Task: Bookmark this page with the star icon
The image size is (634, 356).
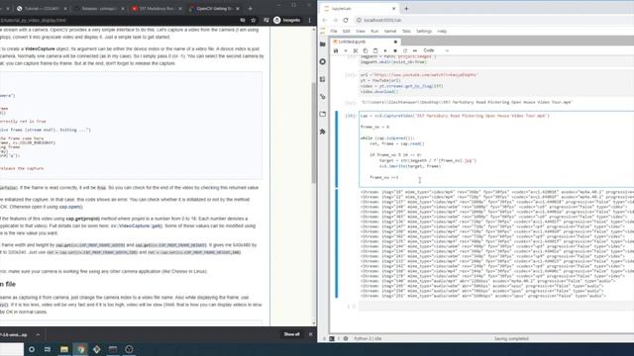Action: point(254,20)
